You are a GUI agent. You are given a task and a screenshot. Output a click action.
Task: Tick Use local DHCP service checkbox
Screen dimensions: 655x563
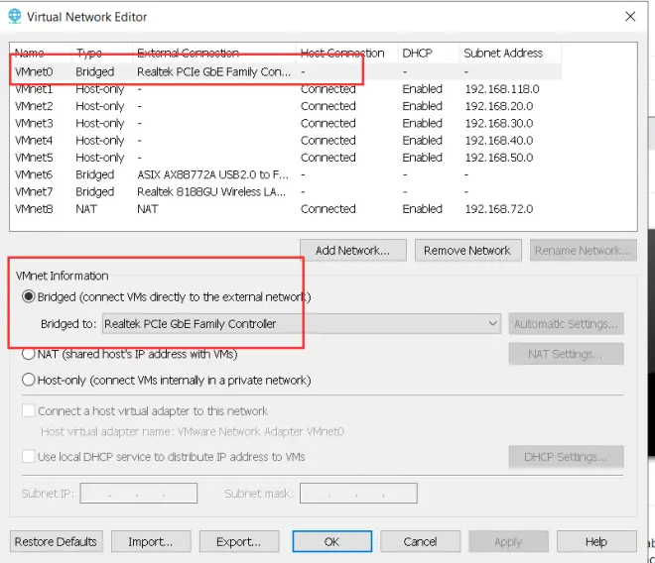[x=28, y=456]
